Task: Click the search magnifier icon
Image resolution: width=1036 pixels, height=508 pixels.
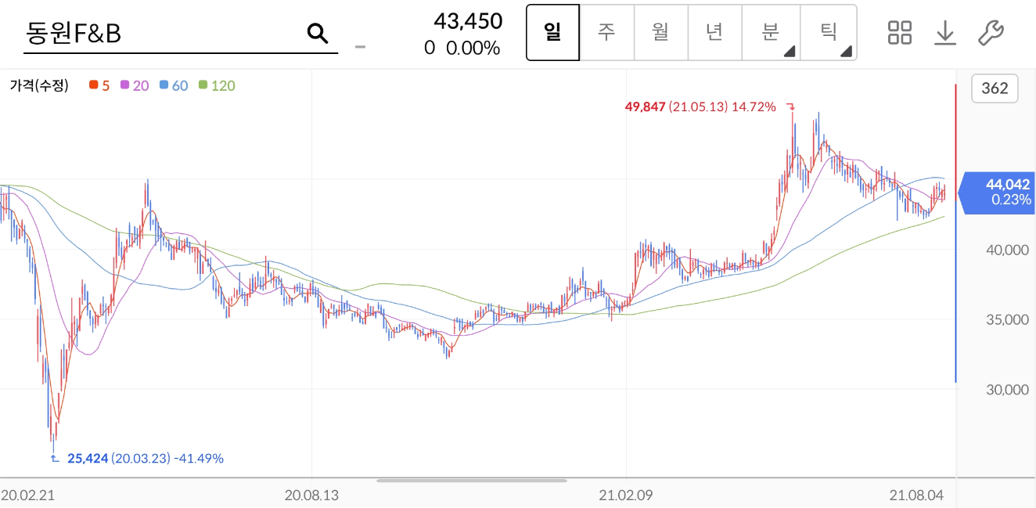Action: [317, 33]
